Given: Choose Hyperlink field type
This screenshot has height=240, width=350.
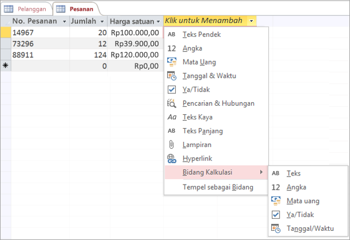Looking at the screenshot, I should [216, 159].
